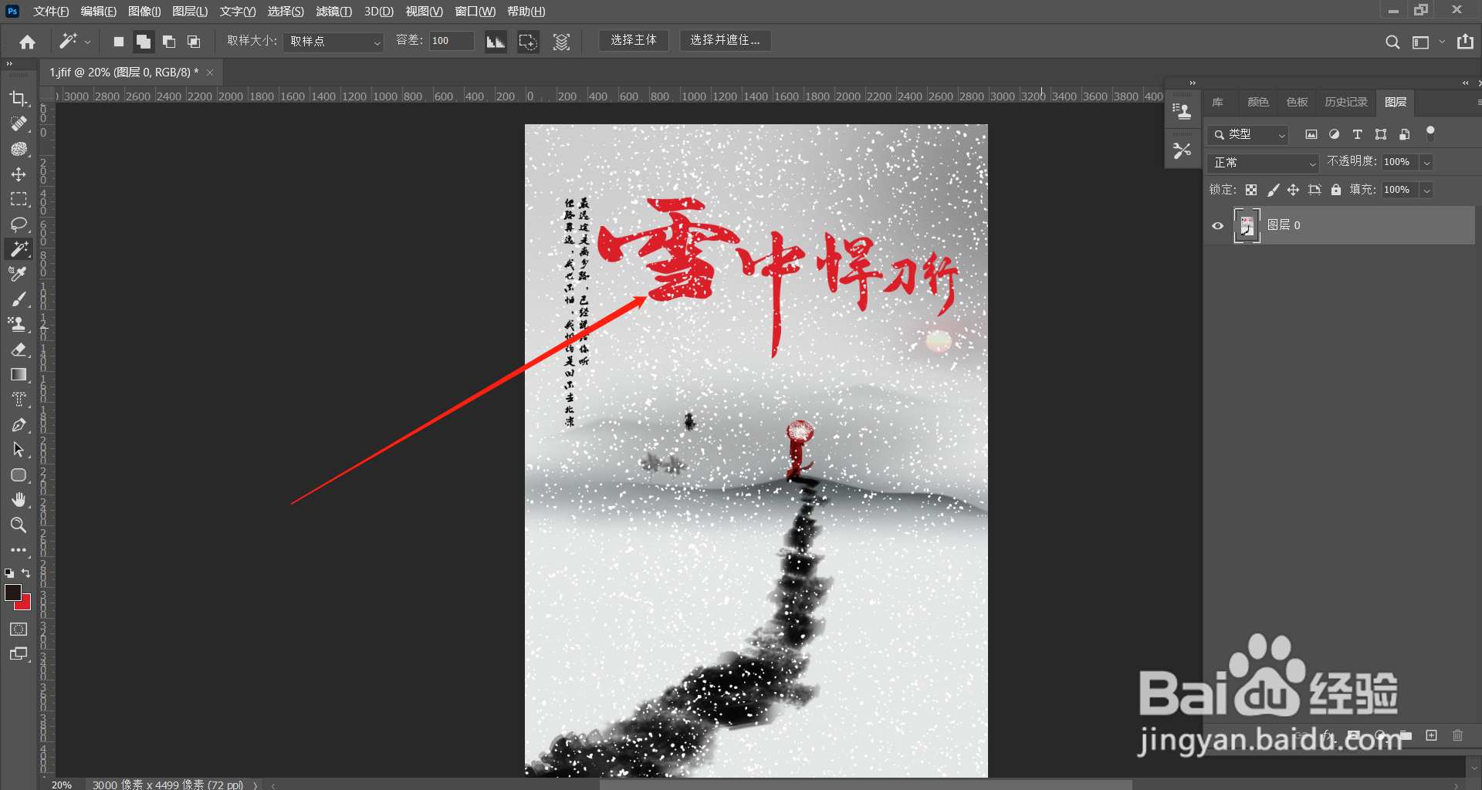Click the 选择主体 button
This screenshot has height=790, width=1482.
click(633, 40)
